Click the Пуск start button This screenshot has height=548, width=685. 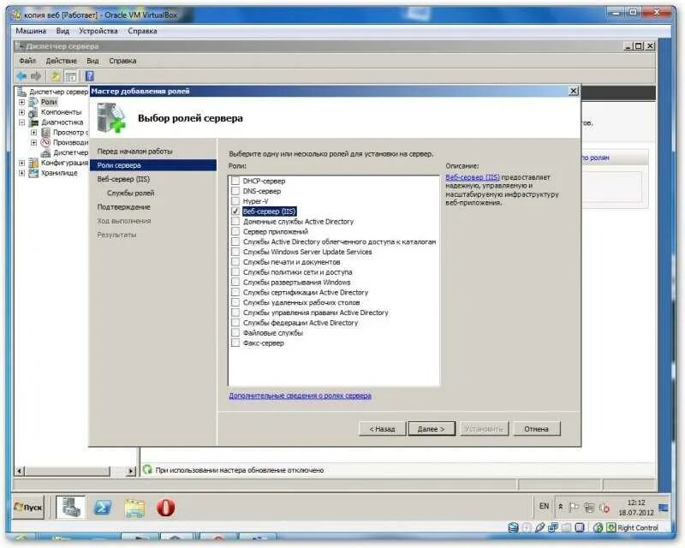[x=29, y=508]
